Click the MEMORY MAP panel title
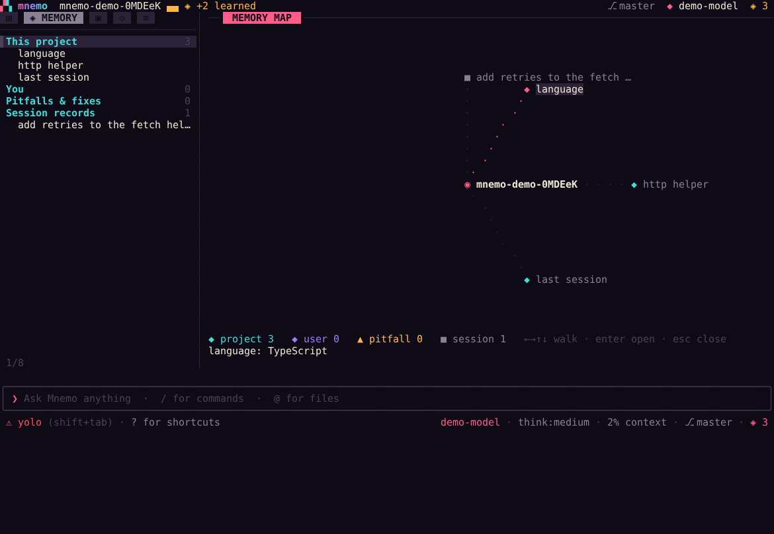Image resolution: width=774 pixels, height=534 pixels. (261, 18)
